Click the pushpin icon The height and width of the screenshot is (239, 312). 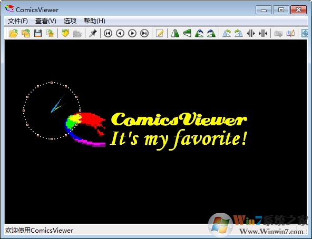pos(93,33)
